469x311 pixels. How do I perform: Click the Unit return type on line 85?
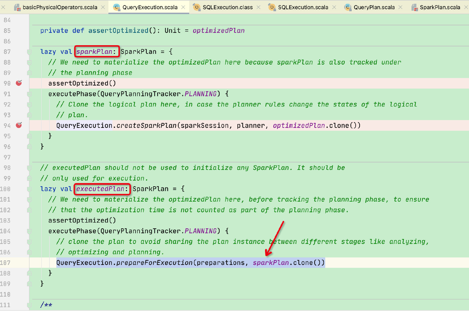click(173, 31)
